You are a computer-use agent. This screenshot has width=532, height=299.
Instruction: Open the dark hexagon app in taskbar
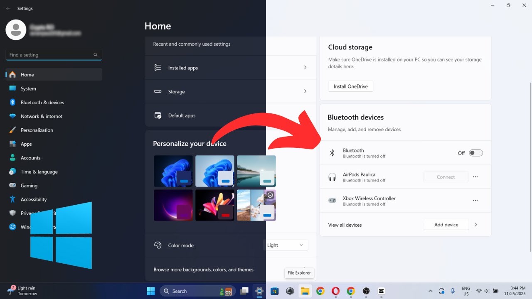(x=290, y=291)
